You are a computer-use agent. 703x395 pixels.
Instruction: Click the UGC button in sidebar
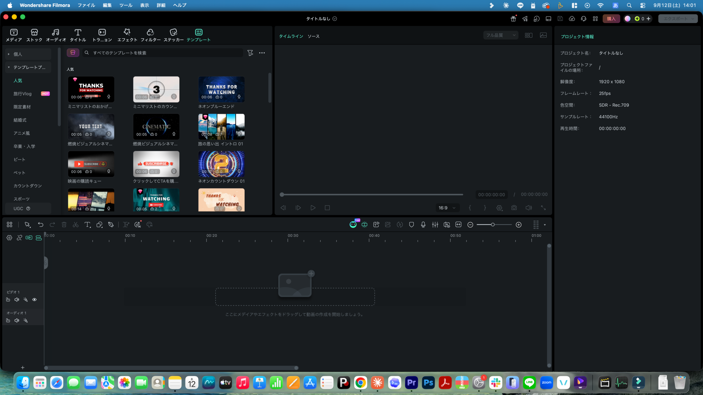(28, 208)
